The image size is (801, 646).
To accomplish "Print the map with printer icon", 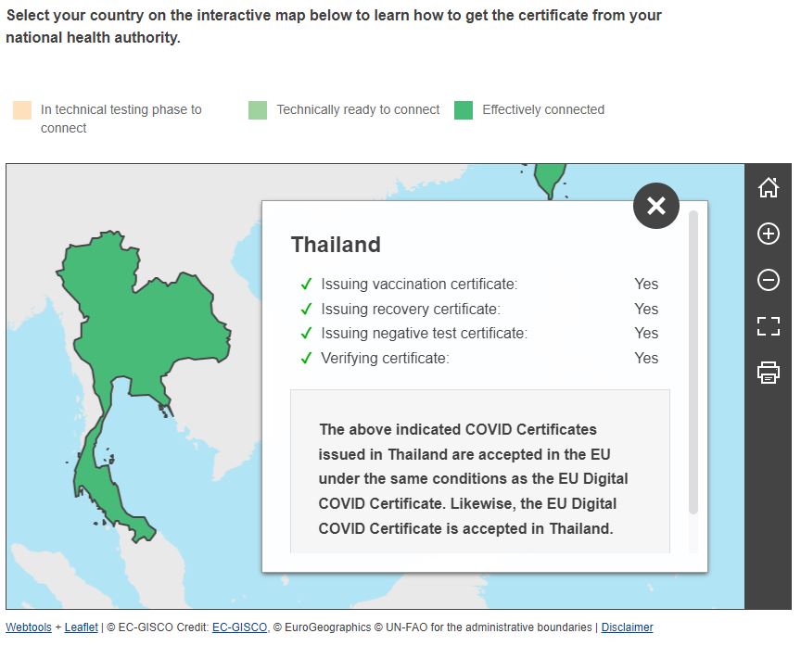I will point(768,373).
